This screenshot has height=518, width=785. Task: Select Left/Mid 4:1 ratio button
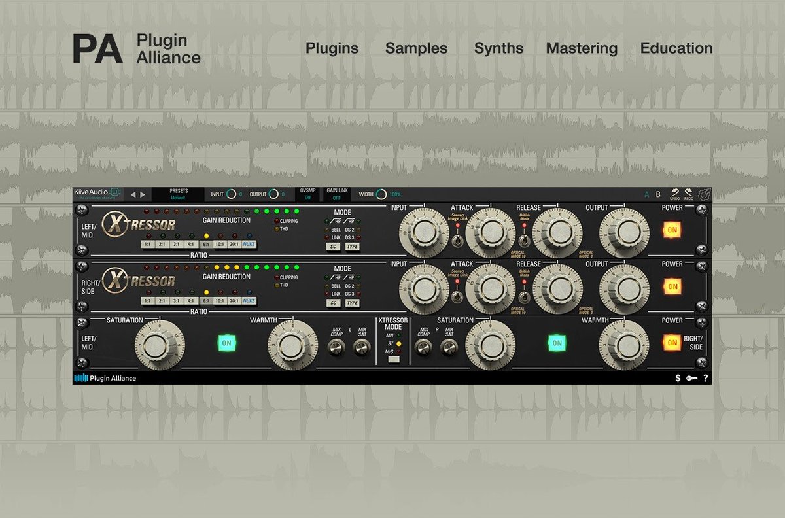click(191, 245)
